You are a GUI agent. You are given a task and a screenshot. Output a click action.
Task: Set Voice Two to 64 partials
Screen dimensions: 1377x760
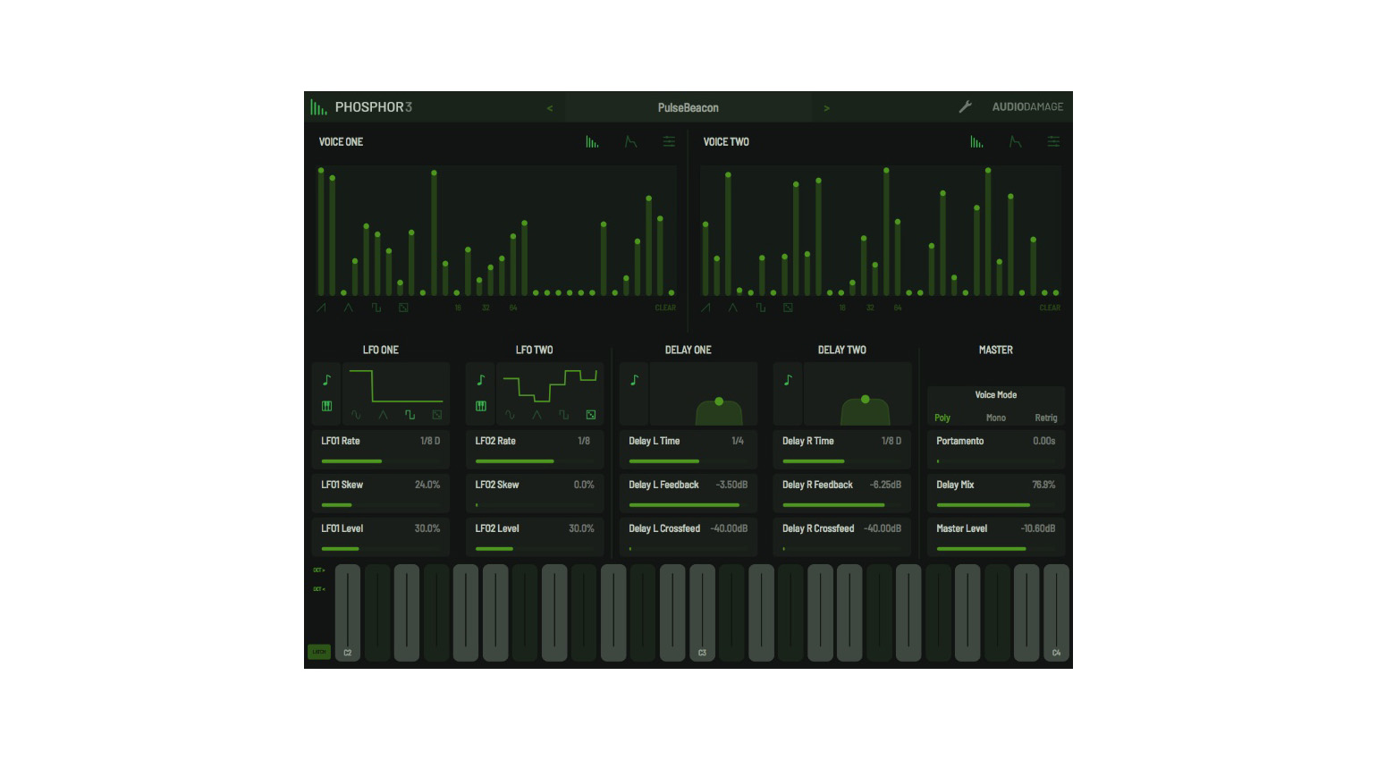click(898, 308)
